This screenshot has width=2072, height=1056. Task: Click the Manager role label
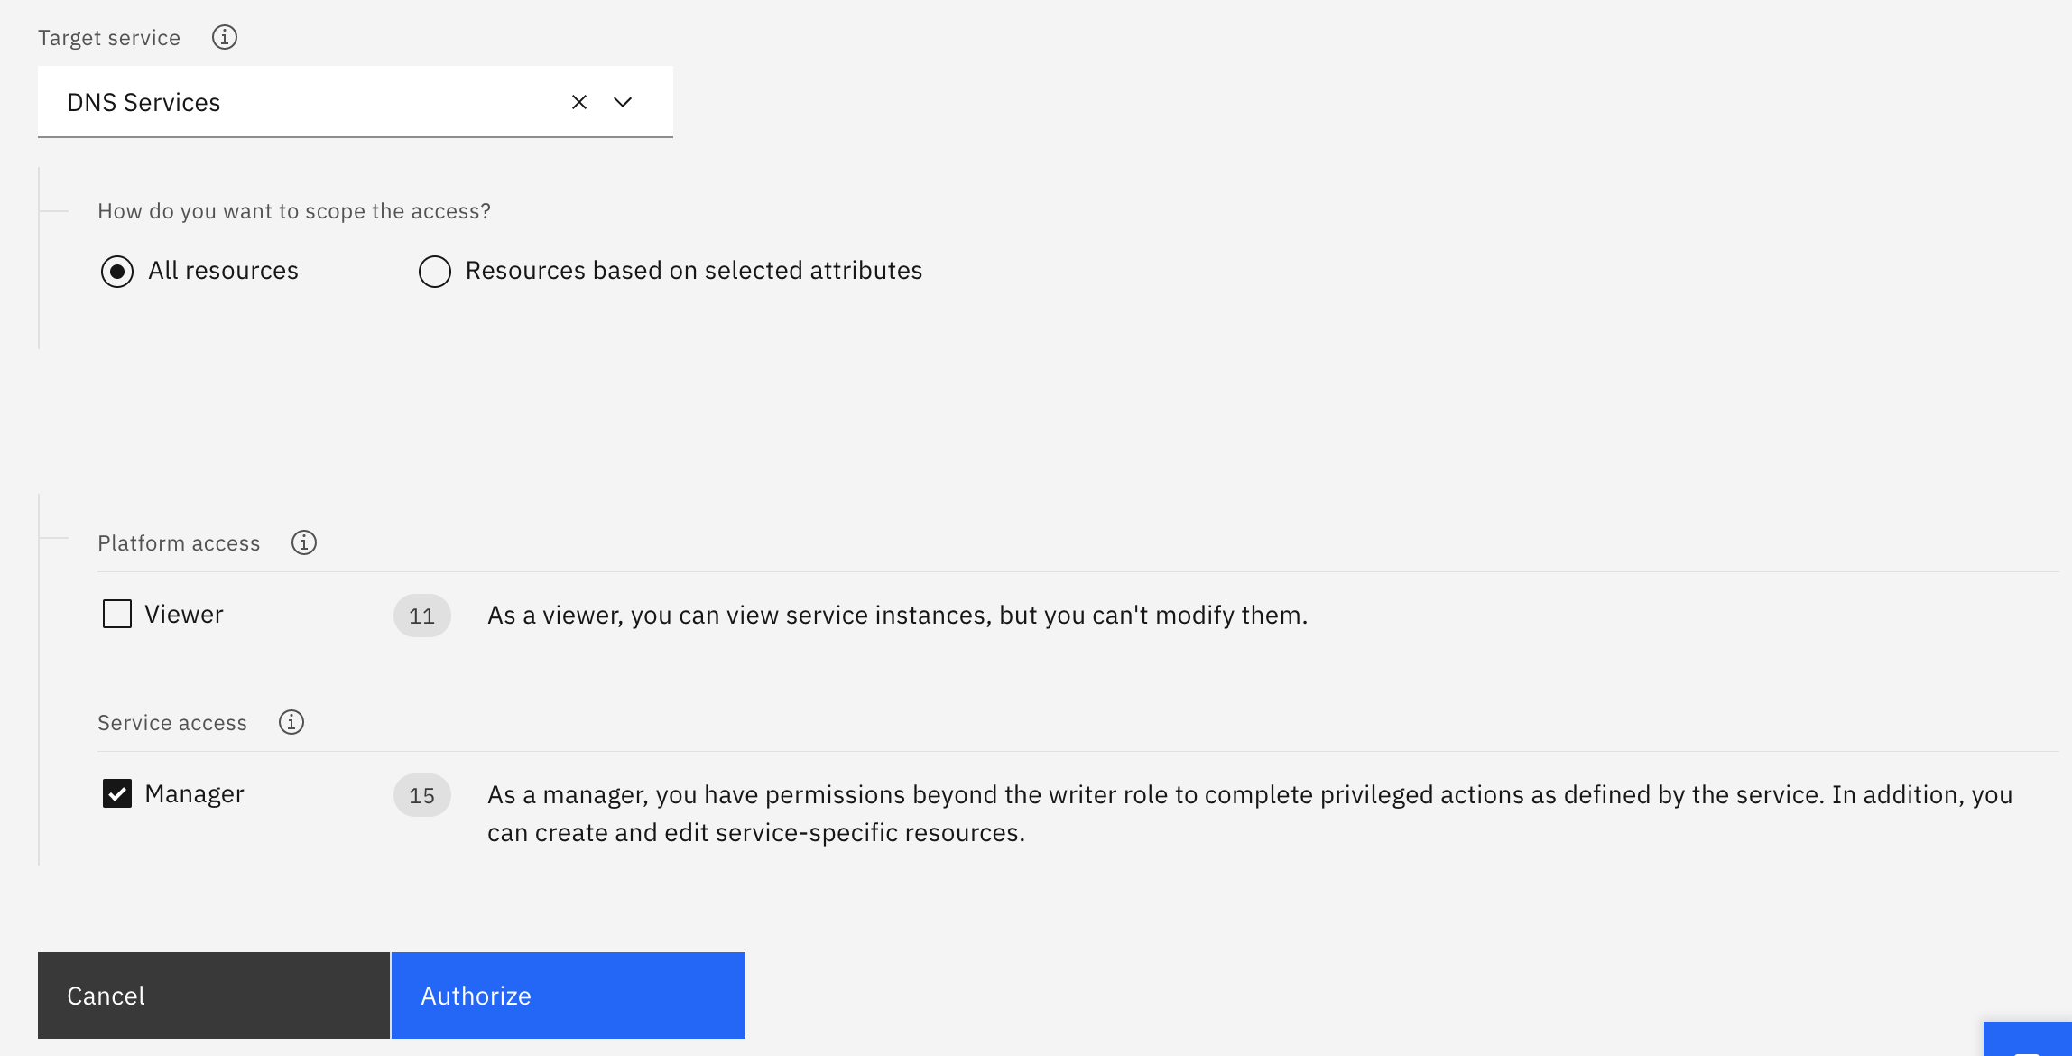(194, 794)
